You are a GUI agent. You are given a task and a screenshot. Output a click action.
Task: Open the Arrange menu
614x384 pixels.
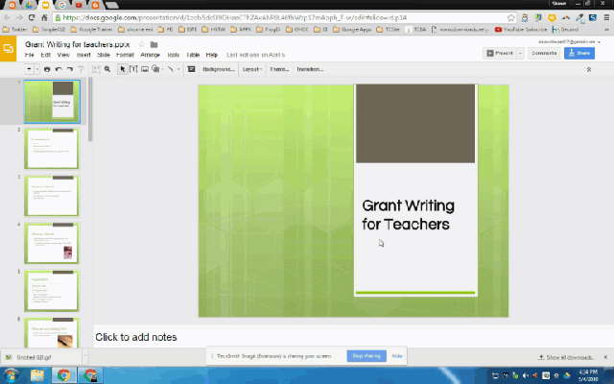point(151,55)
